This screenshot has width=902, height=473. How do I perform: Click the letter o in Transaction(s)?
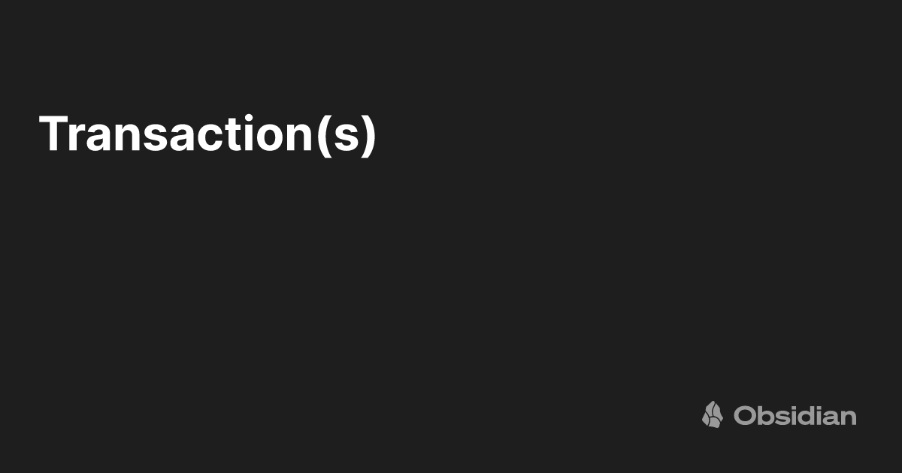[270, 138]
